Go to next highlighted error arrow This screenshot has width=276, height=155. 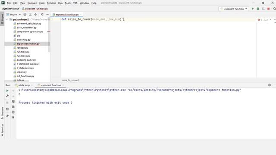click(x=275, y=20)
